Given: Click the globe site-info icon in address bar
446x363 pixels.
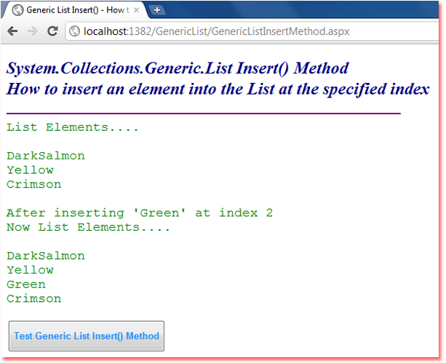Looking at the screenshot, I should [x=74, y=31].
